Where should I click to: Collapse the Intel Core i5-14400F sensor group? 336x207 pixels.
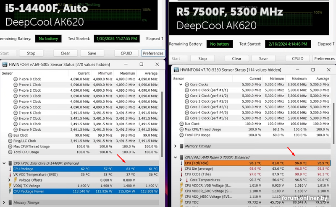tap(4, 163)
